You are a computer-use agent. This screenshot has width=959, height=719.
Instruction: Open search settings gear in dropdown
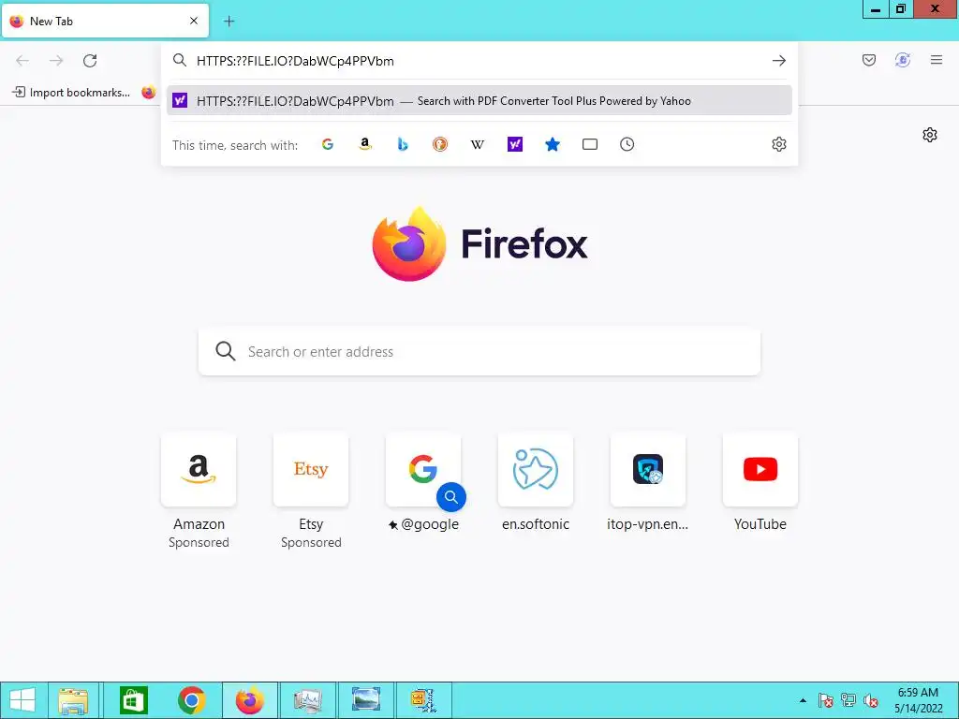tap(778, 144)
